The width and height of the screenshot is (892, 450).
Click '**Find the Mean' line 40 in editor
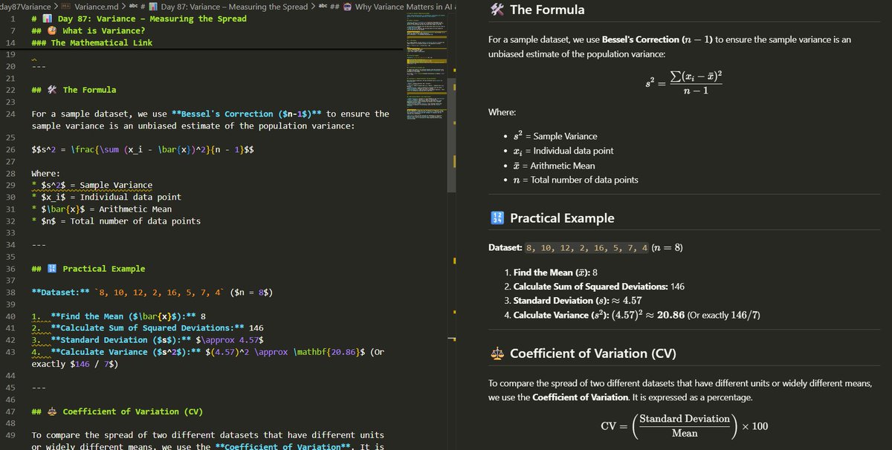click(x=119, y=316)
